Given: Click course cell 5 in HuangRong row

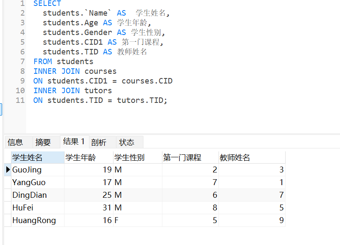Looking at the screenshot, I should pos(190,220).
